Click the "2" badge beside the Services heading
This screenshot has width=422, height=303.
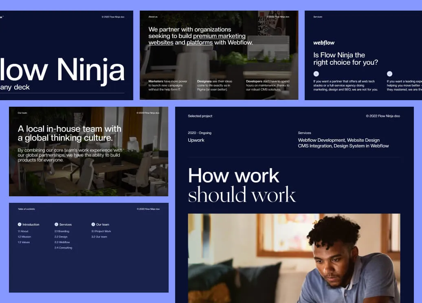[56, 224]
